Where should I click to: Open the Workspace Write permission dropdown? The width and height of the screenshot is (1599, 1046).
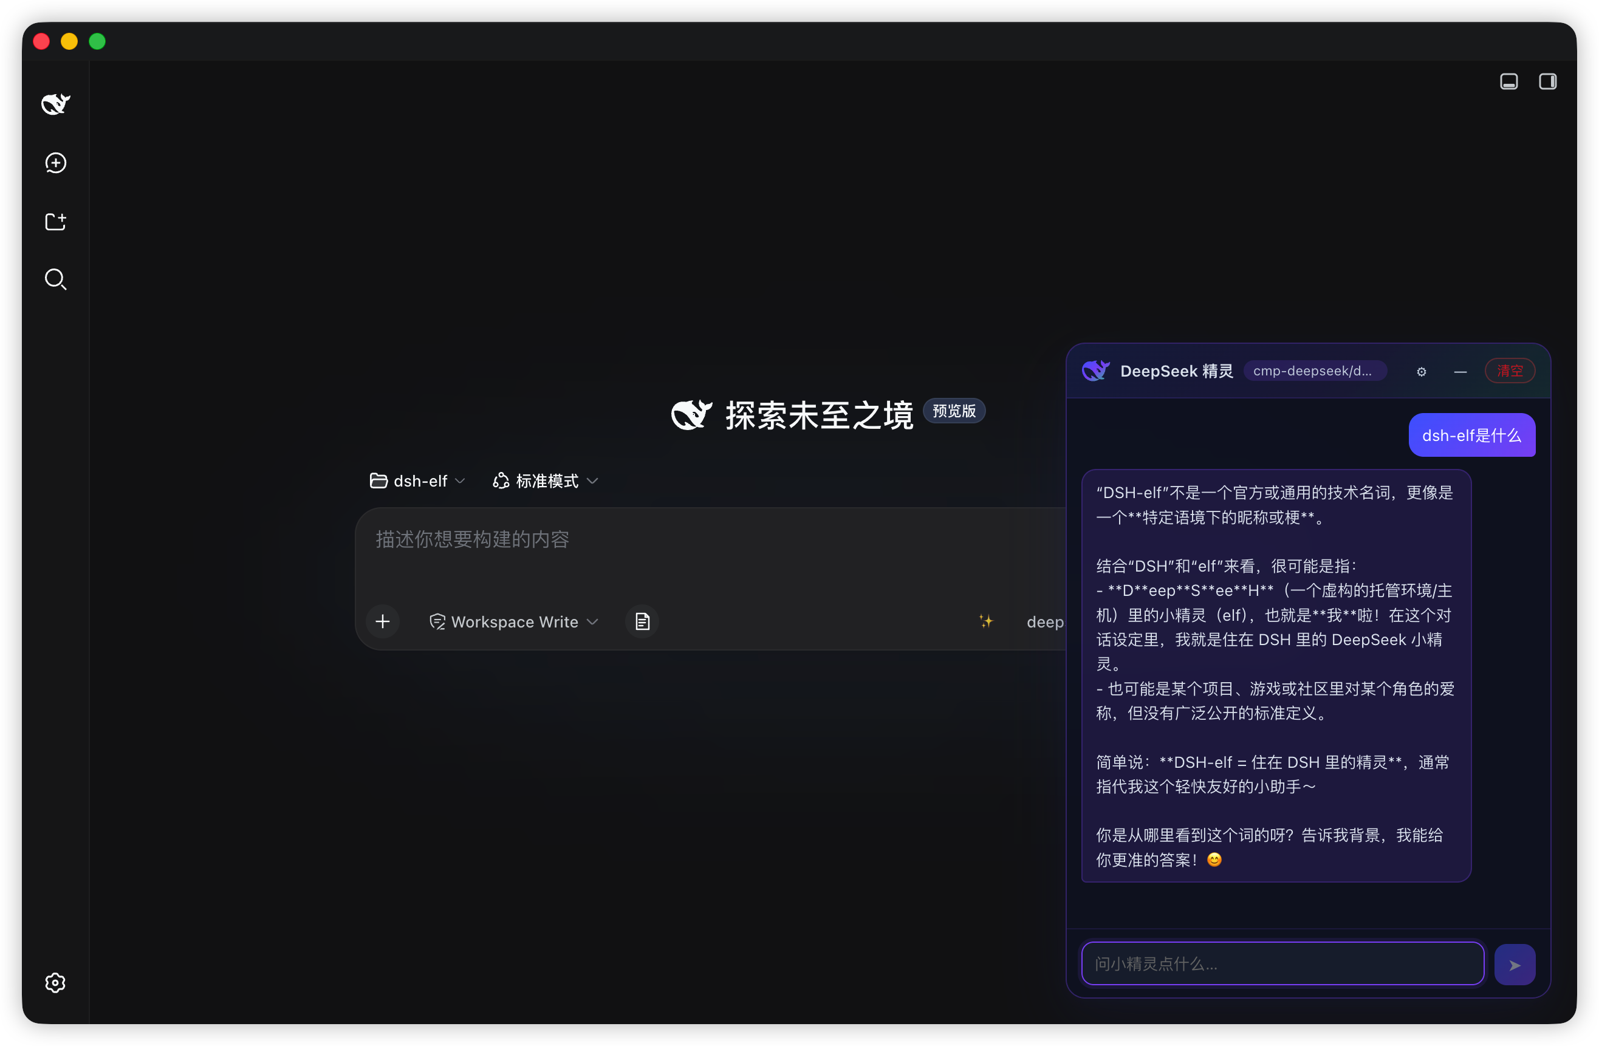click(514, 621)
